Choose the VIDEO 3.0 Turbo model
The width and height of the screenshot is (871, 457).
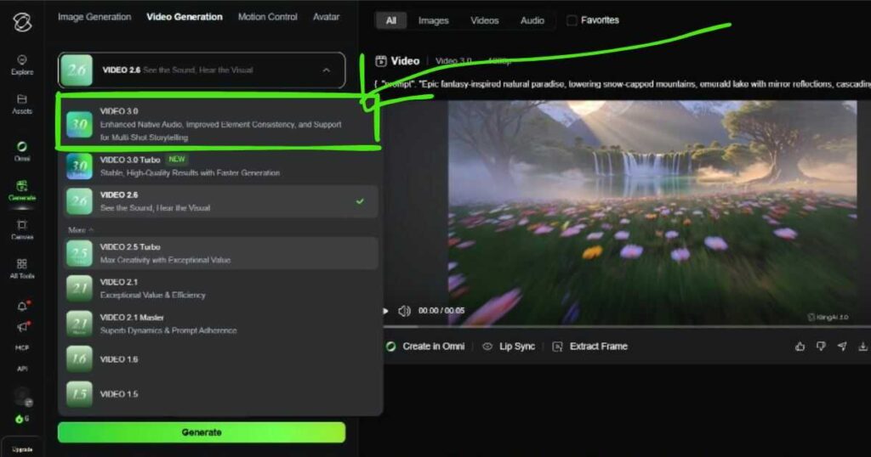tap(219, 166)
